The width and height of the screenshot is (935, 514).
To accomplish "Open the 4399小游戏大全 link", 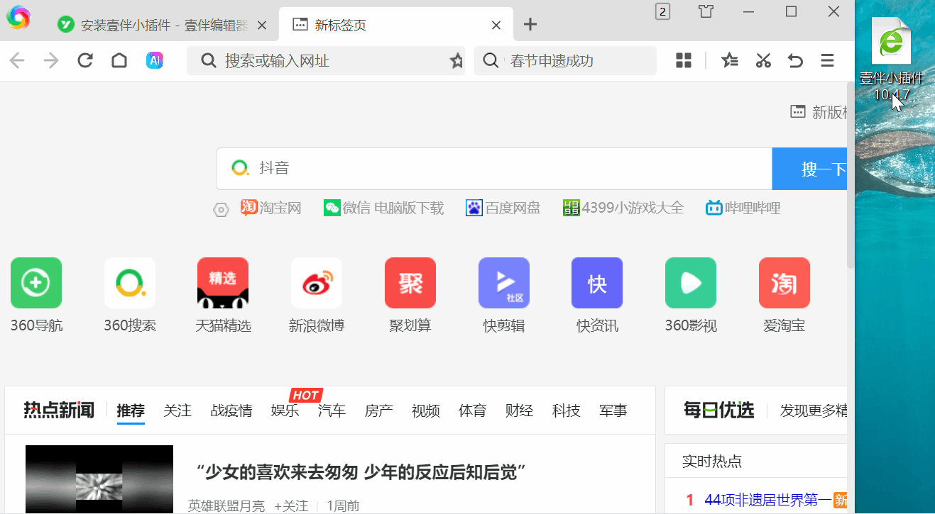I will (623, 208).
